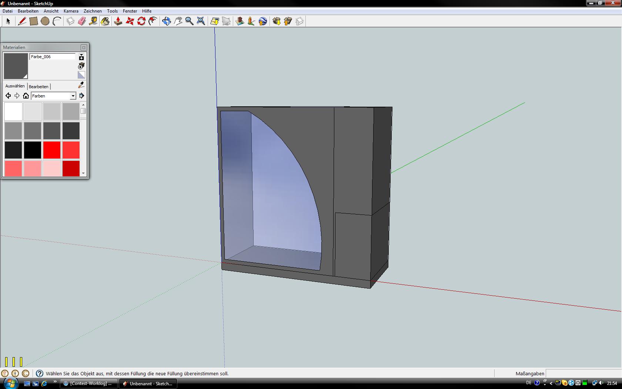The width and height of the screenshot is (622, 389).
Task: Open the materials Details flyout arrow
Action: (81, 96)
